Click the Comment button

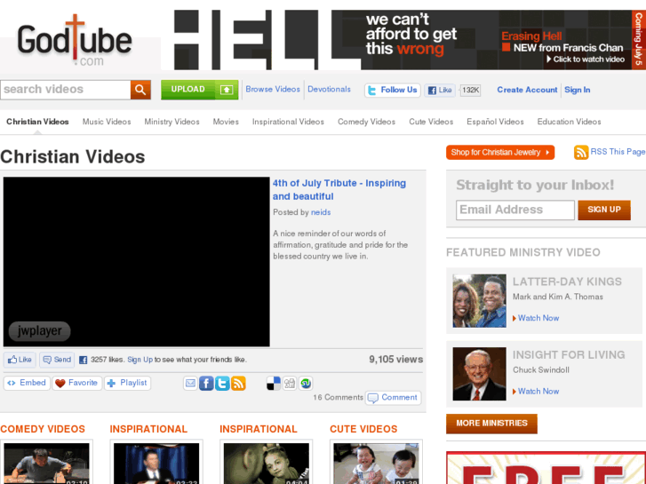(x=393, y=398)
